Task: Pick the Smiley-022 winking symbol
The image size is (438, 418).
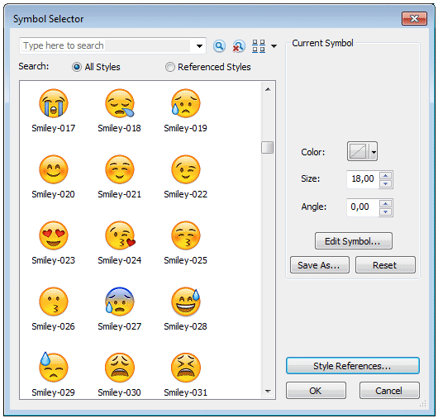Action: pyautogui.click(x=186, y=169)
